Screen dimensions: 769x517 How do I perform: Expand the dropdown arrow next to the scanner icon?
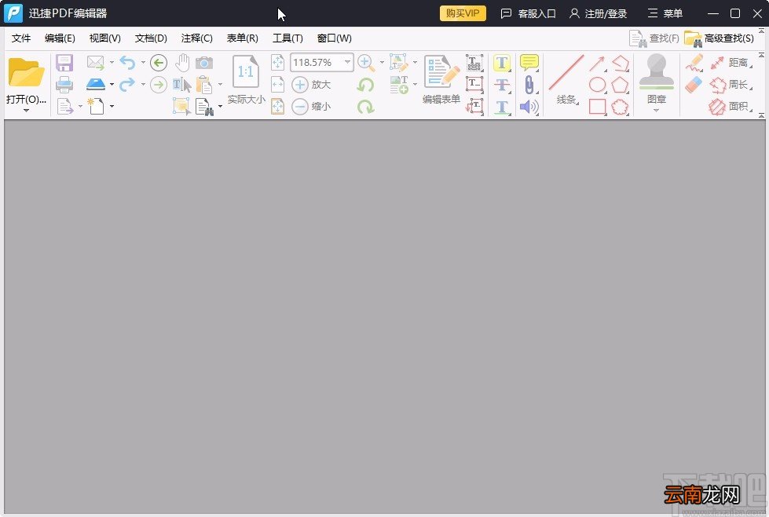[112, 84]
